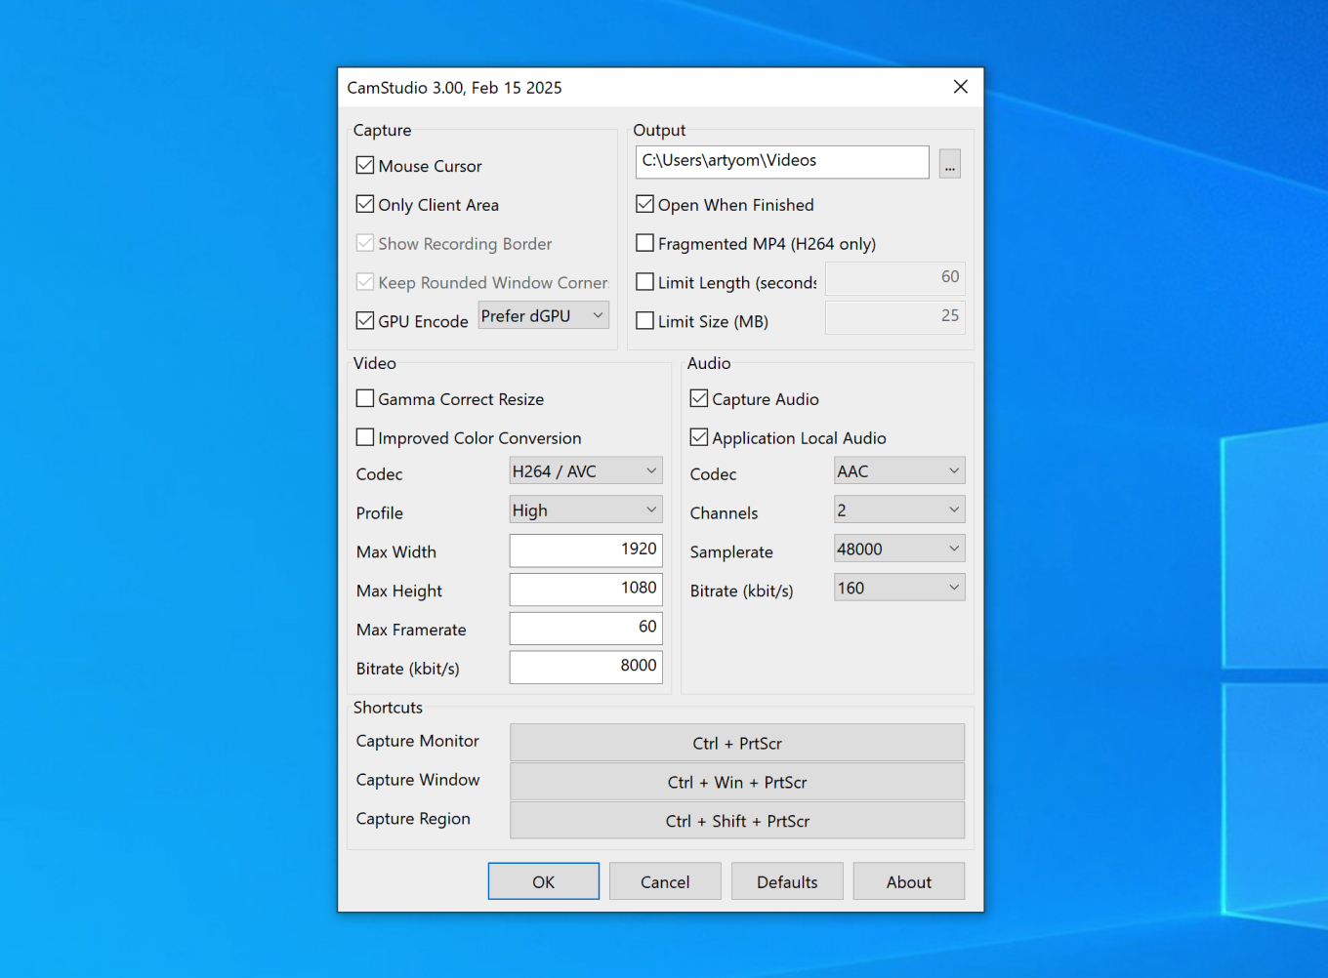The image size is (1328, 978).
Task: Click the Max Width input field
Action: pos(585,550)
